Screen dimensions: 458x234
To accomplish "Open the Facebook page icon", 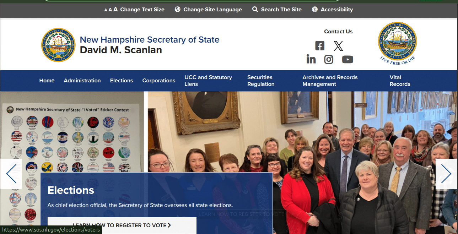I will pyautogui.click(x=320, y=46).
